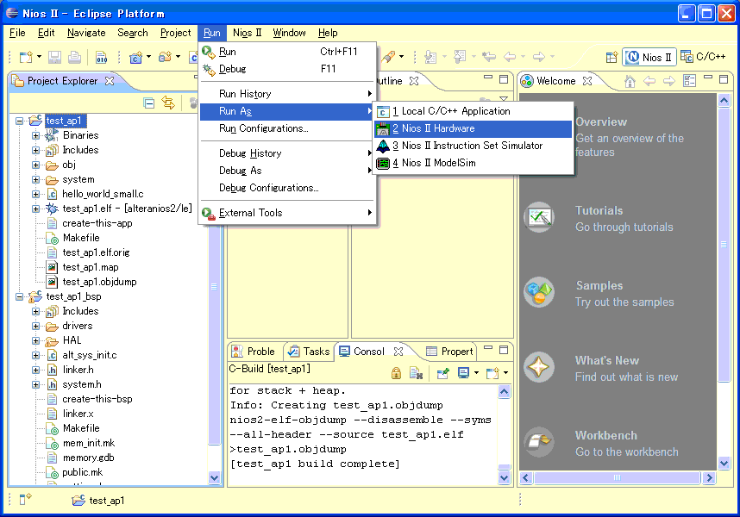This screenshot has height=517, width=740.
Task: Open the Overview link in Welcome
Action: pos(601,122)
